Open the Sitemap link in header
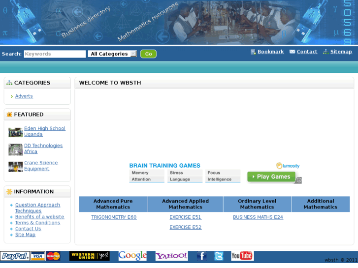Screen dimensions: 358x268 341,52
